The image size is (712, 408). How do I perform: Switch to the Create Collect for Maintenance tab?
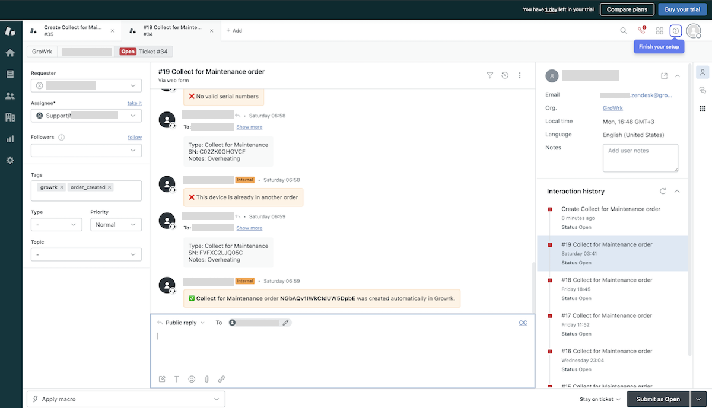point(71,30)
